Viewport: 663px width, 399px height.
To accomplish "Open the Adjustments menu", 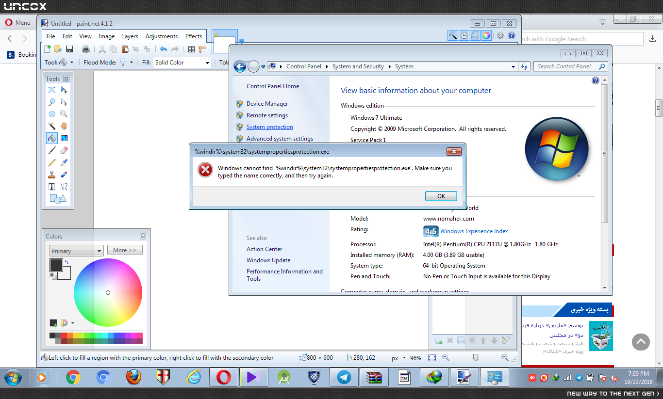I will pos(162,36).
